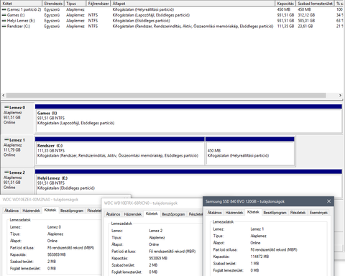Open Részletek tab in Samsung SSD dialog
This screenshot has width=345, height=276.
click(298, 213)
